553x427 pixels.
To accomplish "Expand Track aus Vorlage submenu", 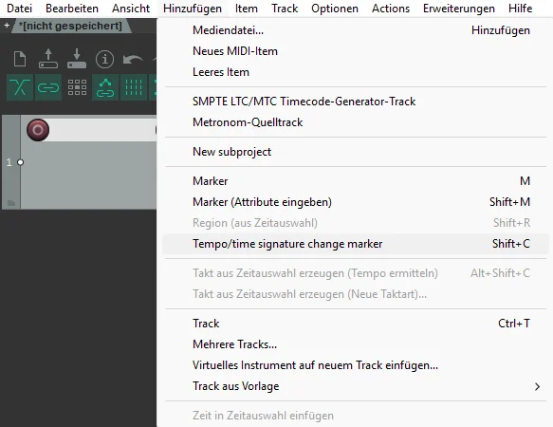I will click(356, 386).
